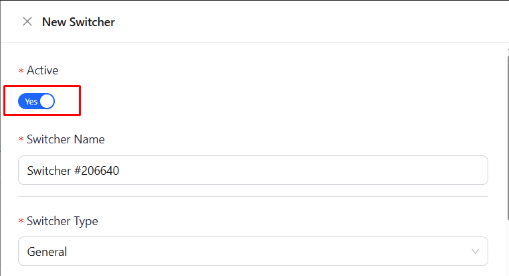The image size is (509, 276).
Task: Click the "New Switcher" panel title
Action: click(x=78, y=22)
